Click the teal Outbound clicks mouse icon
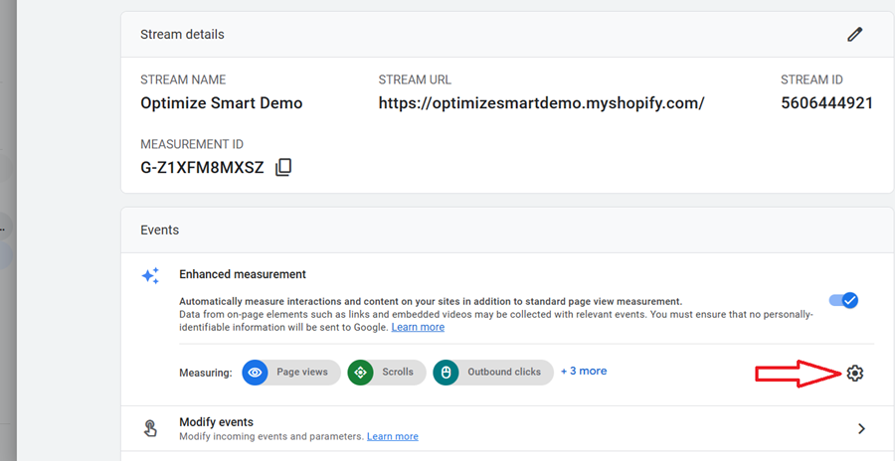Viewport: 895px width, 461px height. (x=447, y=373)
